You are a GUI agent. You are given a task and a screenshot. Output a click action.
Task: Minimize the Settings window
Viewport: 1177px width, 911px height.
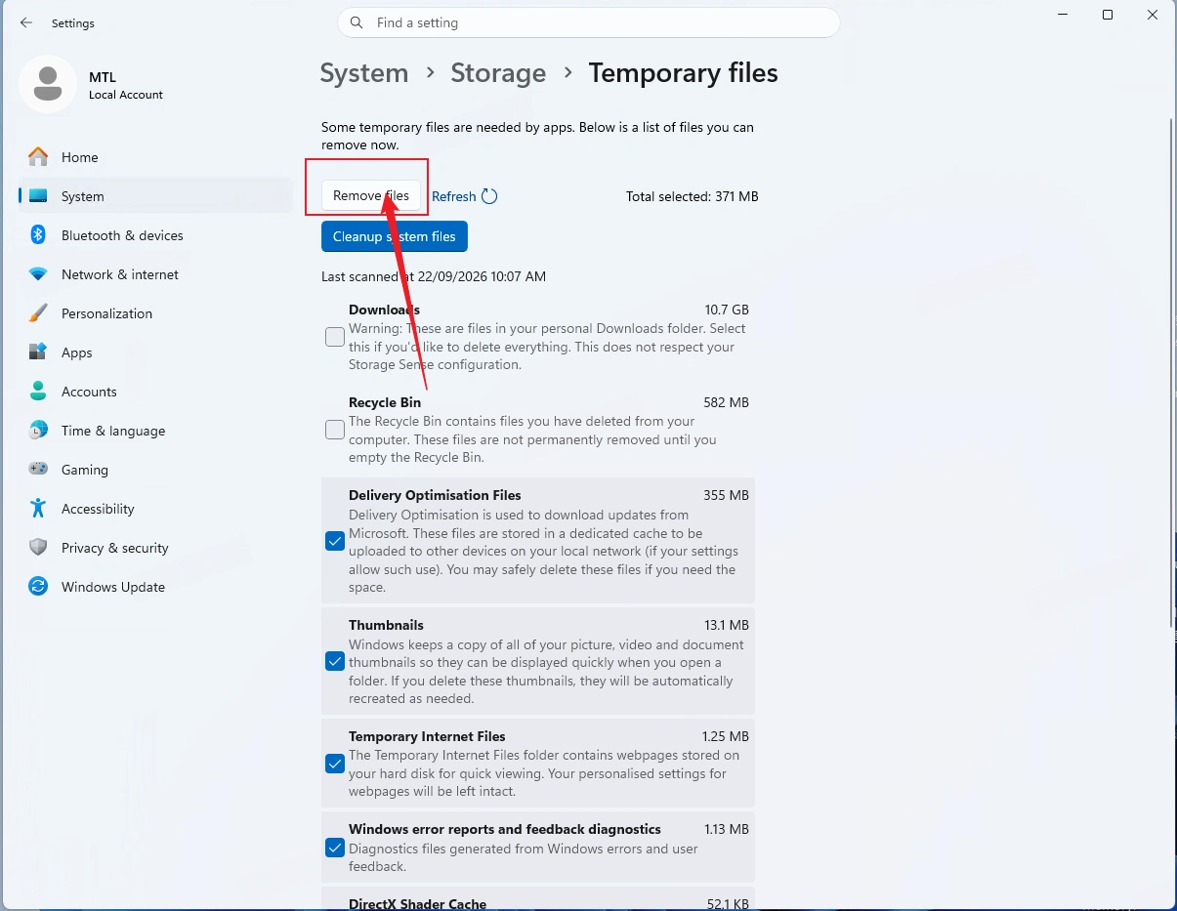coord(1063,15)
